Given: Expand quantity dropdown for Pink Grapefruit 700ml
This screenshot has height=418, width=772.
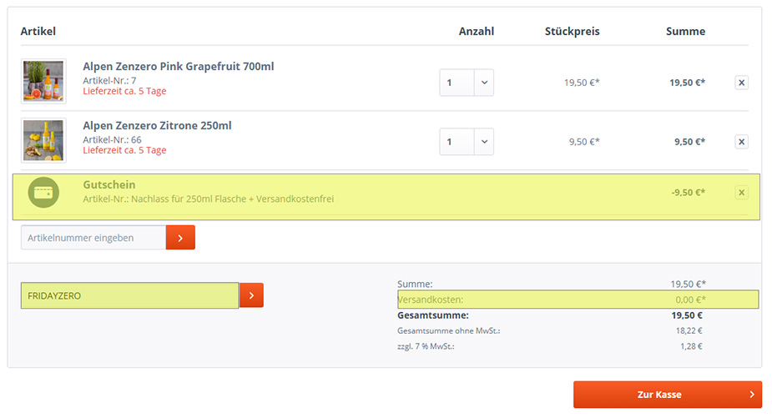Looking at the screenshot, I should [x=484, y=83].
